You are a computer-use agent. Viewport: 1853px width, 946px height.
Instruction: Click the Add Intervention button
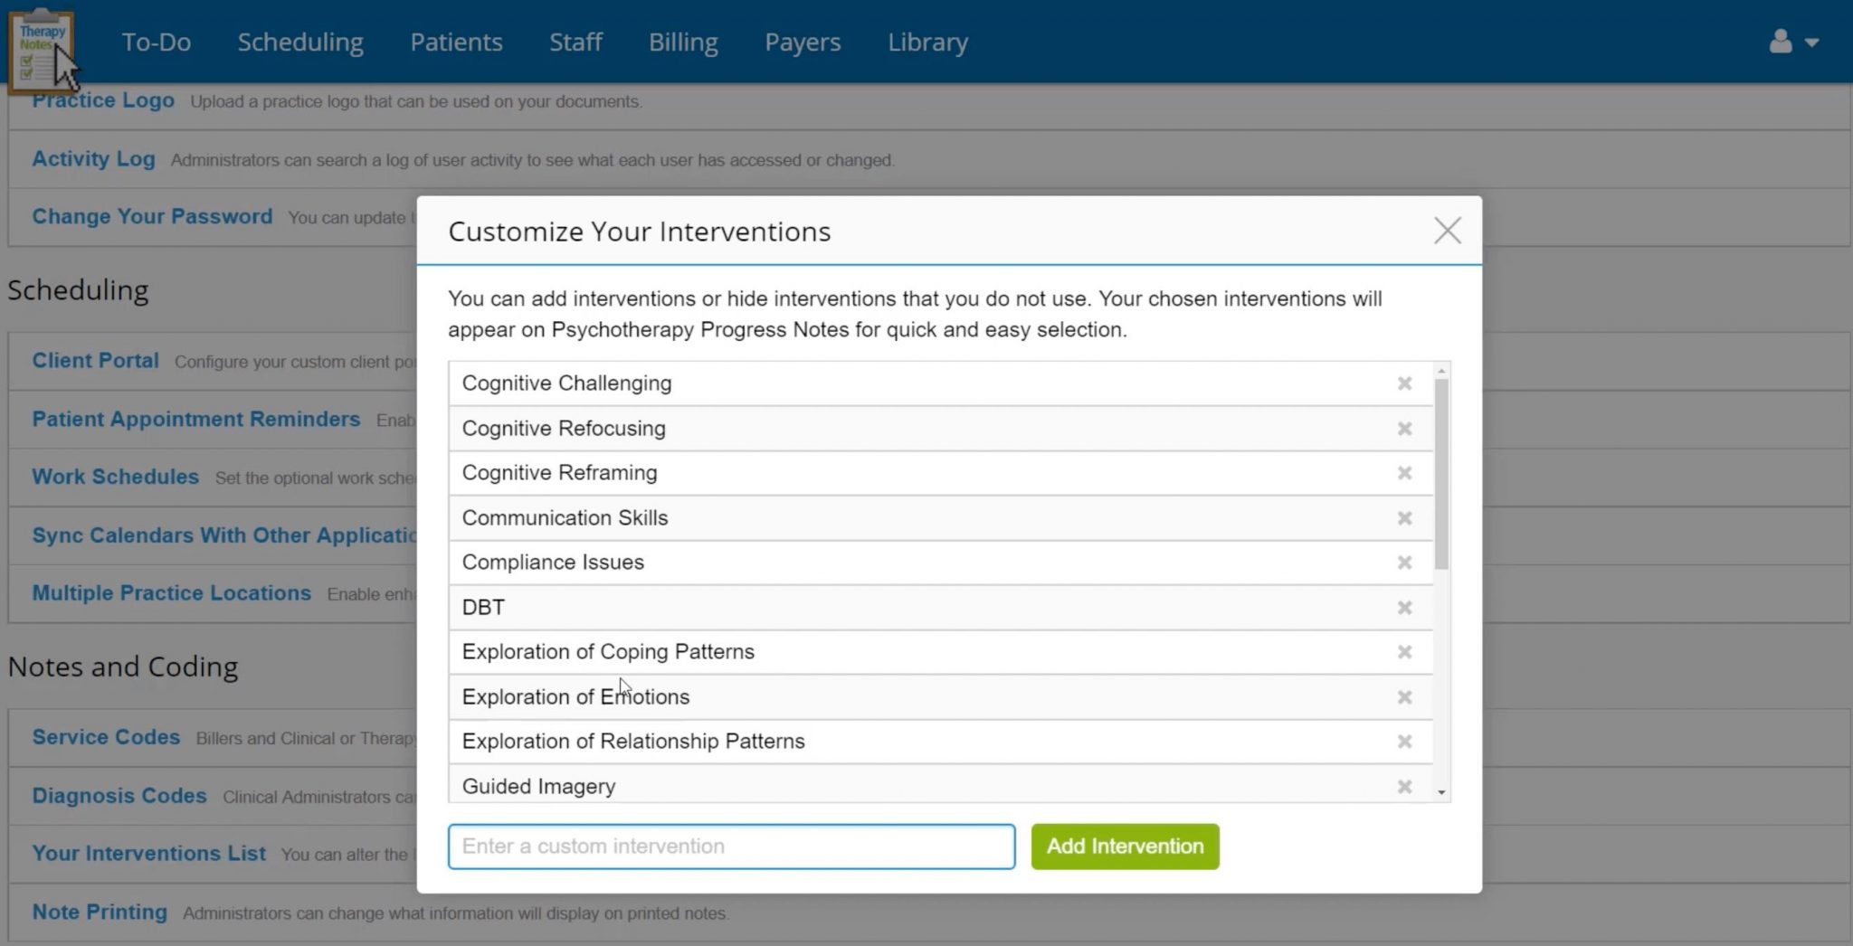point(1125,847)
